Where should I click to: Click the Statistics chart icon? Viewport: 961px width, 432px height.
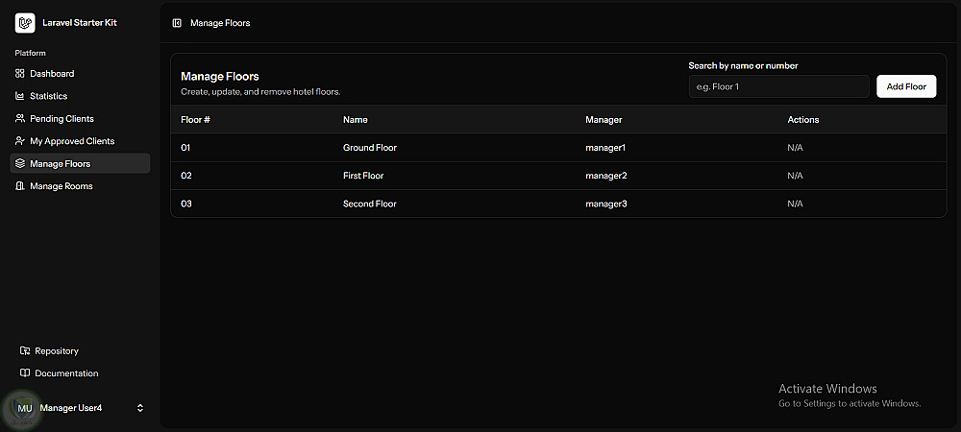coord(20,96)
